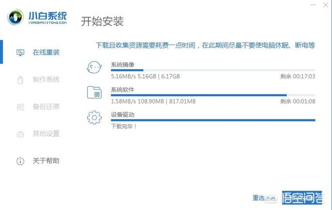Click the 系统软件 folder icon
The image size is (332, 210).
point(94,93)
